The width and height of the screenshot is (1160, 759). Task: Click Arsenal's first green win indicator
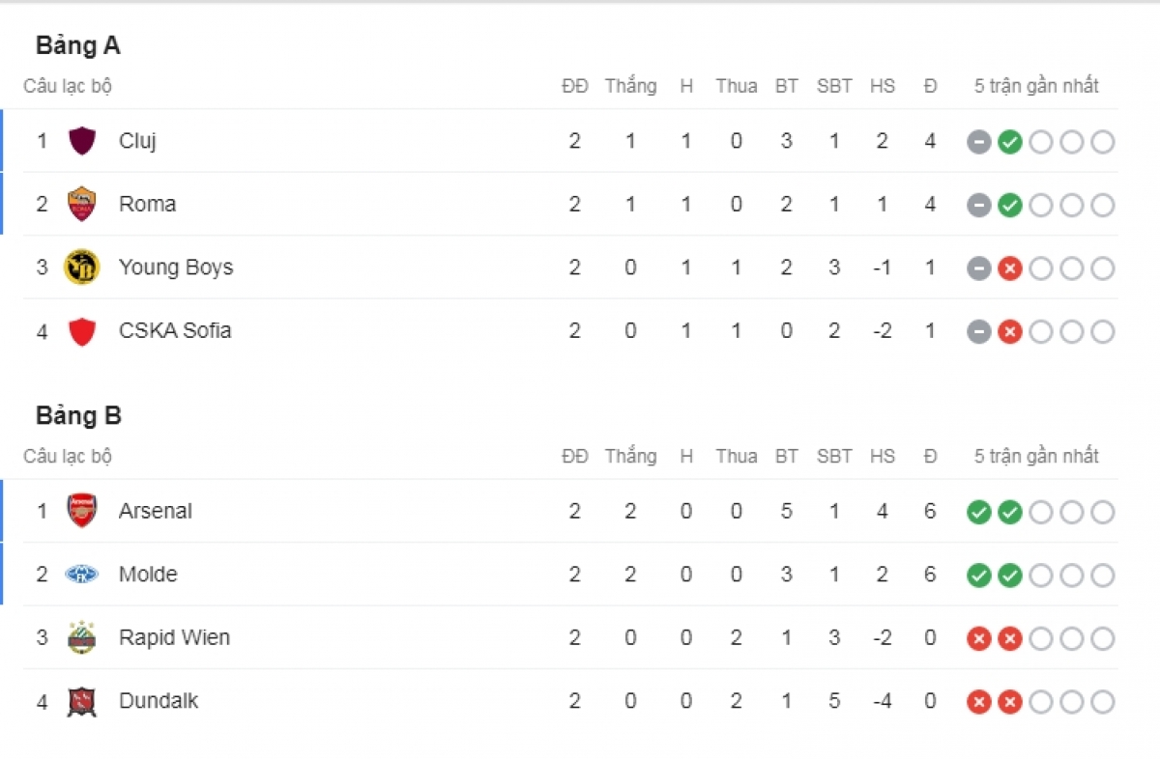coord(979,513)
